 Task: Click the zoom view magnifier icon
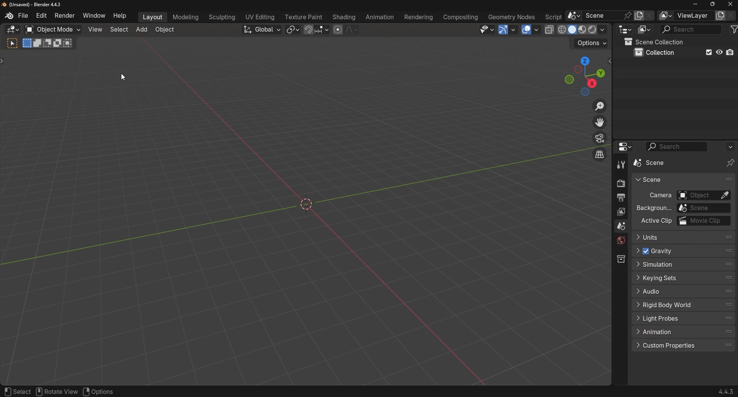(600, 106)
